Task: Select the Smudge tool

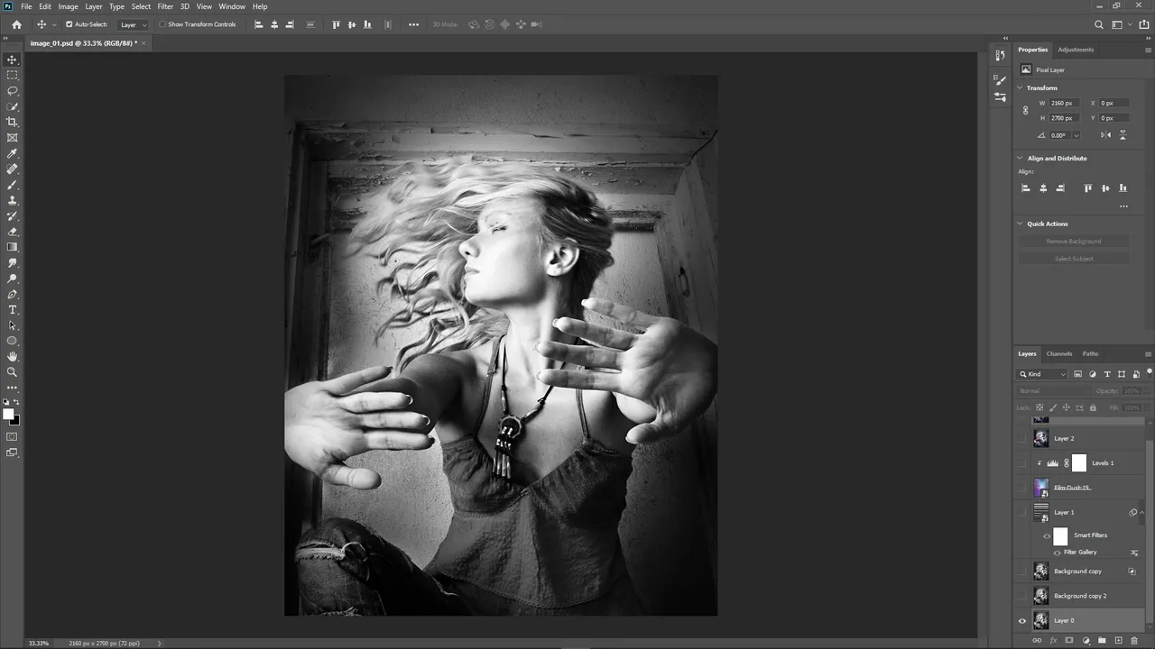Action: click(12, 263)
